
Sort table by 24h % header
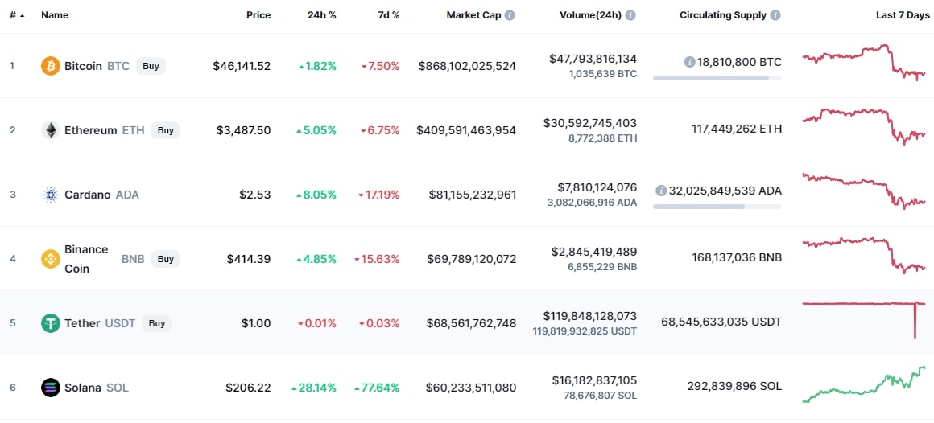point(321,15)
